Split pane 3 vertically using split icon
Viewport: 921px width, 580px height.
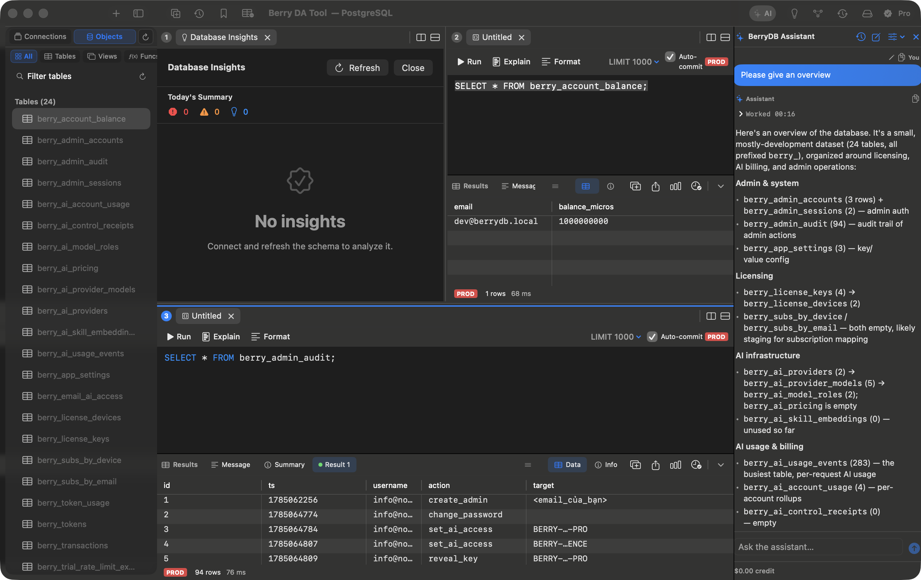(711, 316)
